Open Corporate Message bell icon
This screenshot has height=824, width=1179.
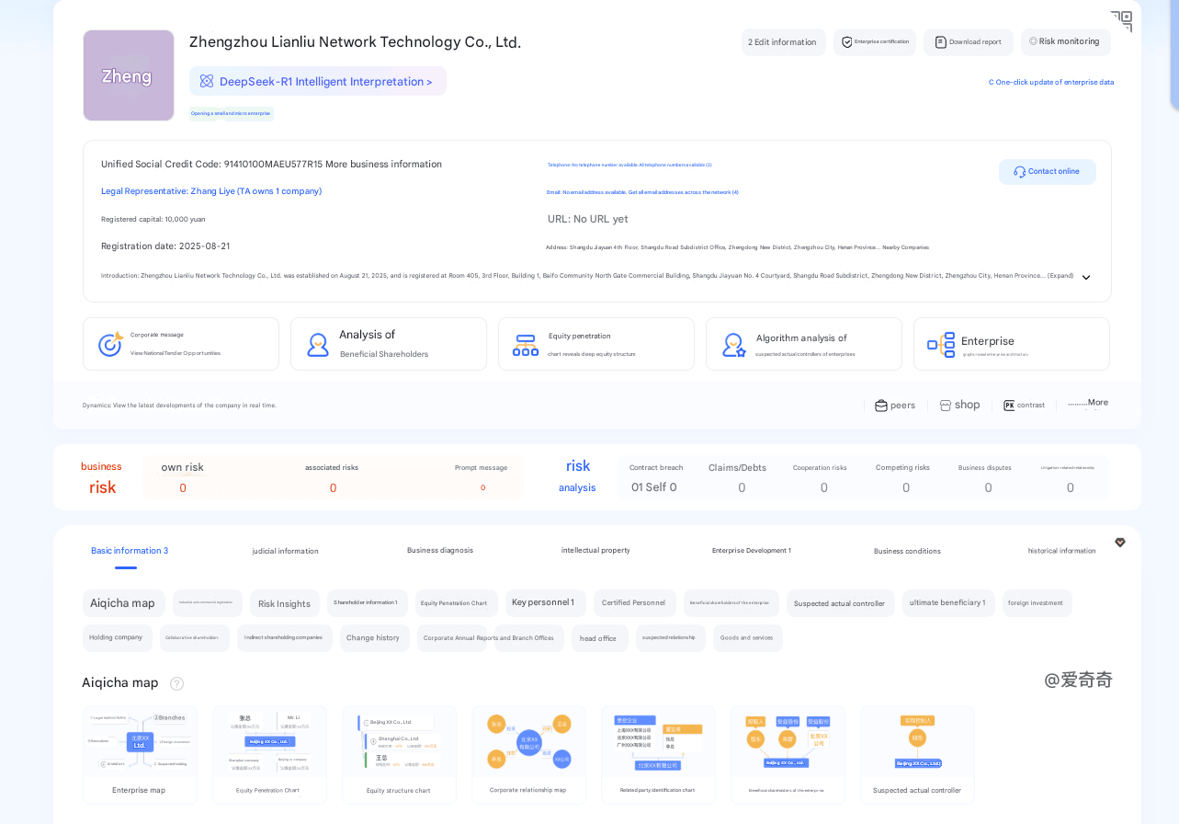(x=110, y=343)
